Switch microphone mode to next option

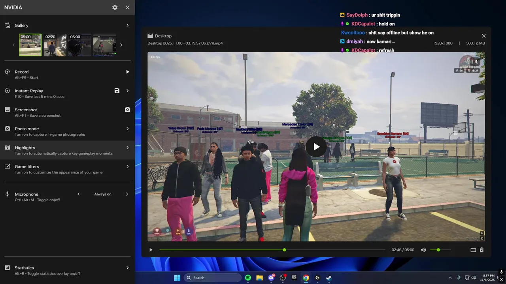coord(127,194)
